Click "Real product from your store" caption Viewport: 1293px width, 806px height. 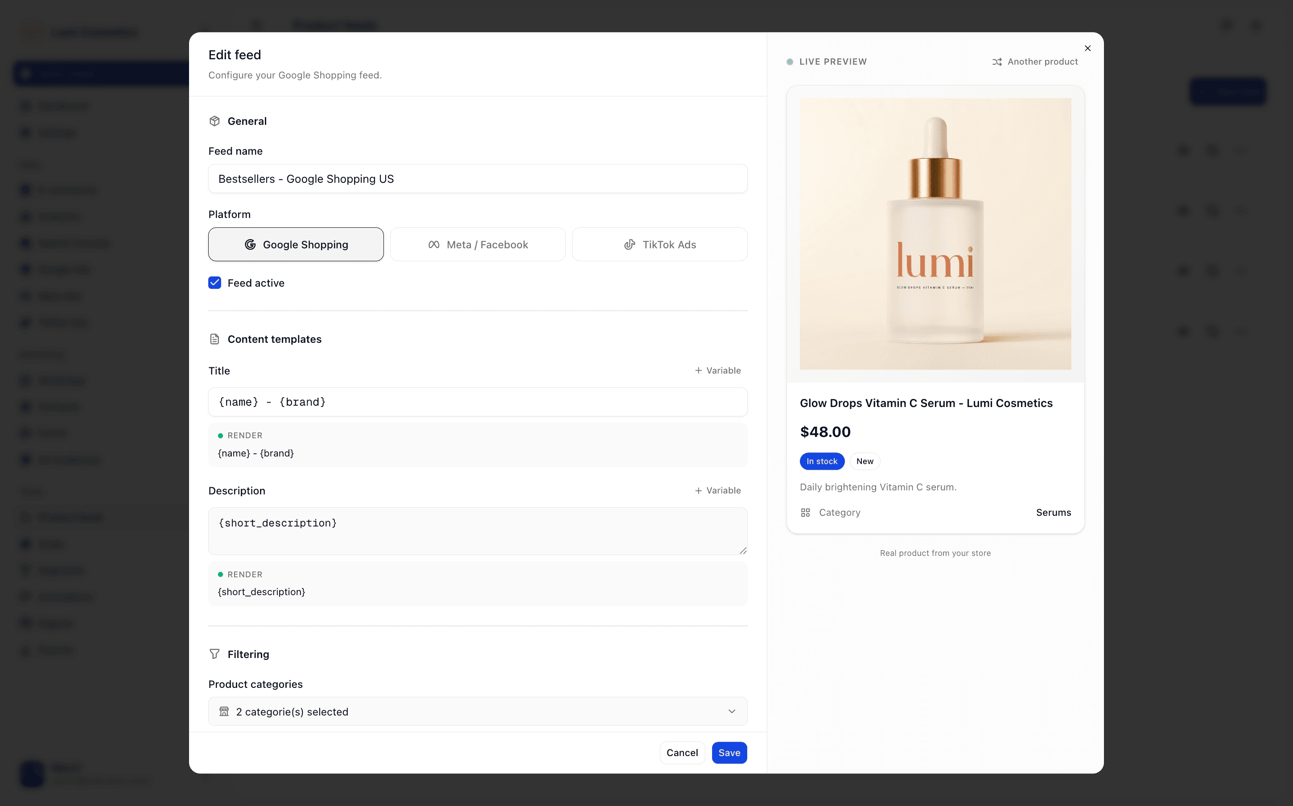[935, 553]
